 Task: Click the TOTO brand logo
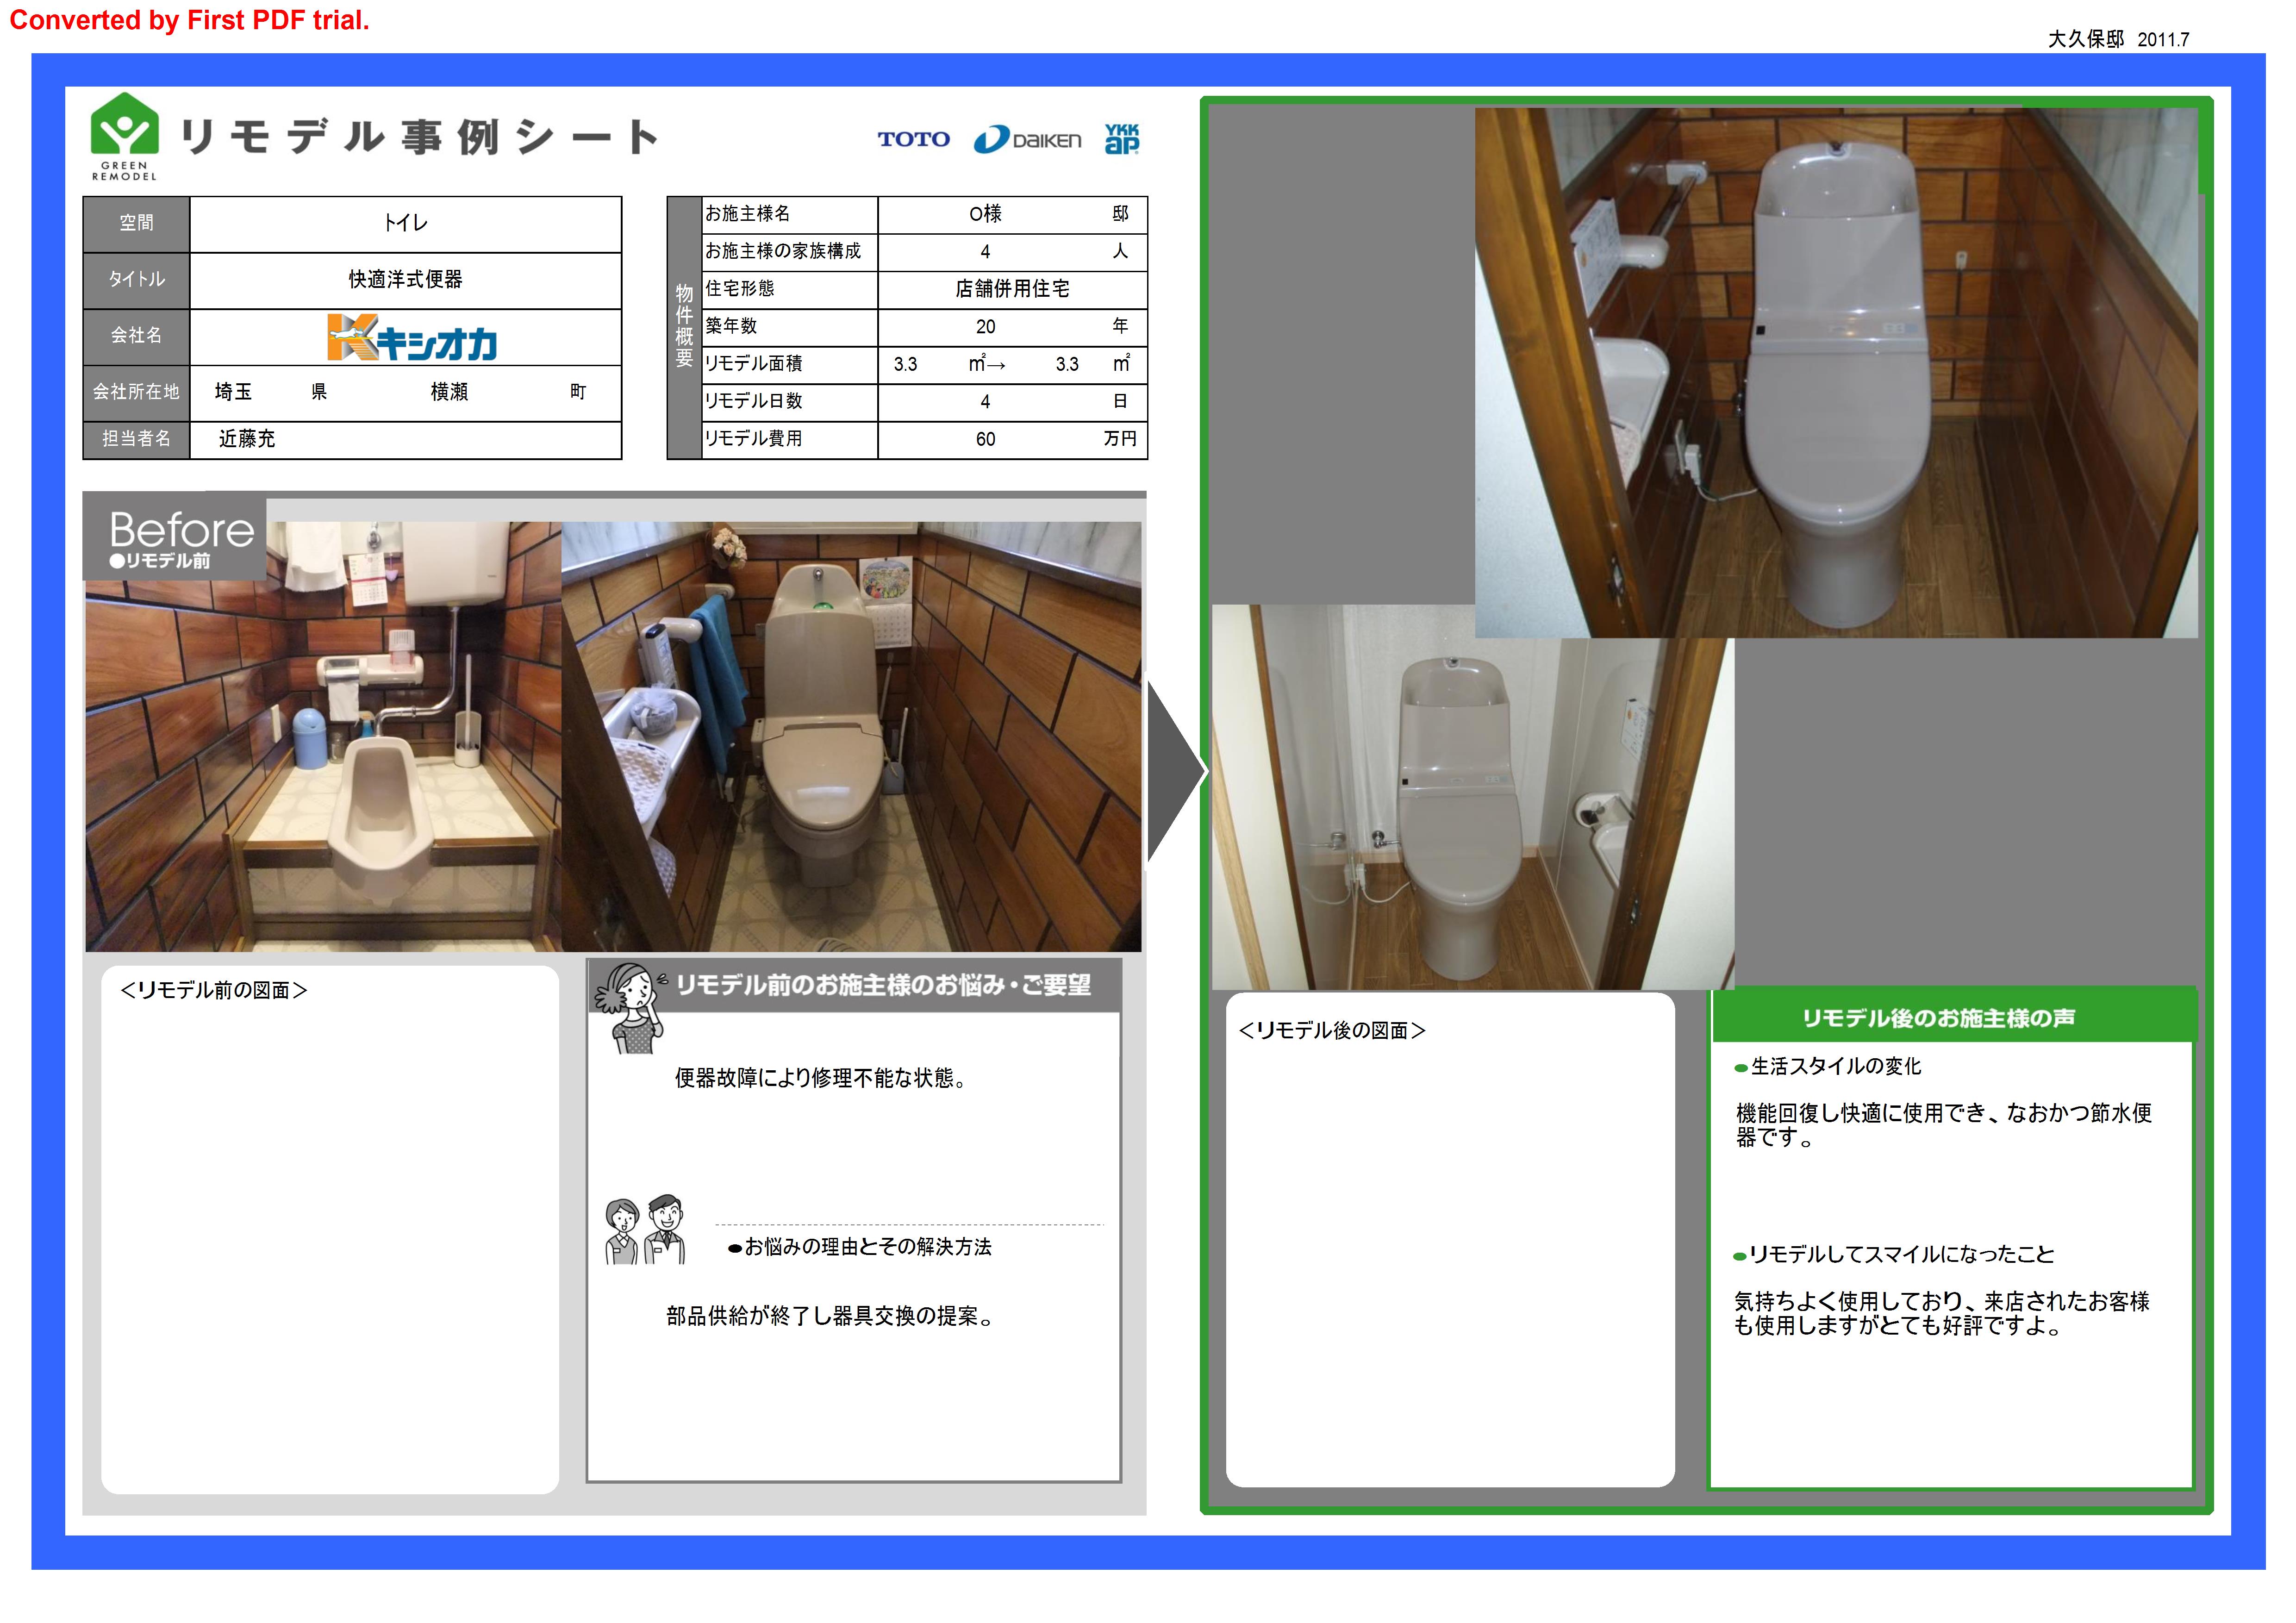coord(913,139)
